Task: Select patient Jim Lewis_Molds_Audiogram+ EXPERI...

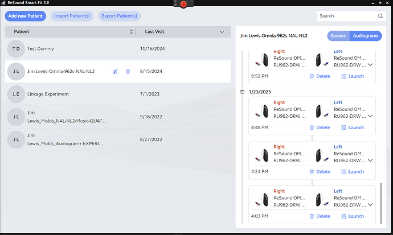Action: pyautogui.click(x=118, y=139)
